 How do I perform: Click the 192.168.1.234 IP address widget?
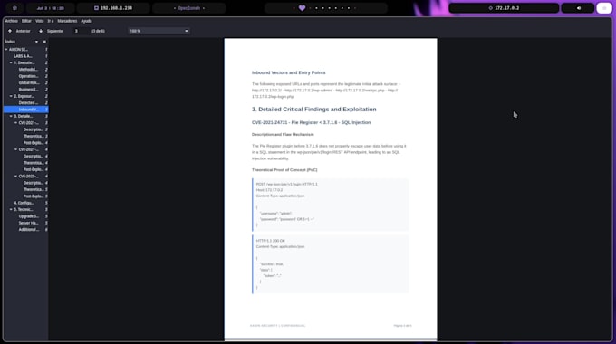(113, 8)
